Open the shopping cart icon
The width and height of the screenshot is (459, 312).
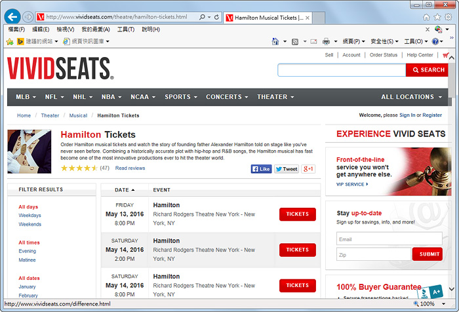tap(445, 55)
